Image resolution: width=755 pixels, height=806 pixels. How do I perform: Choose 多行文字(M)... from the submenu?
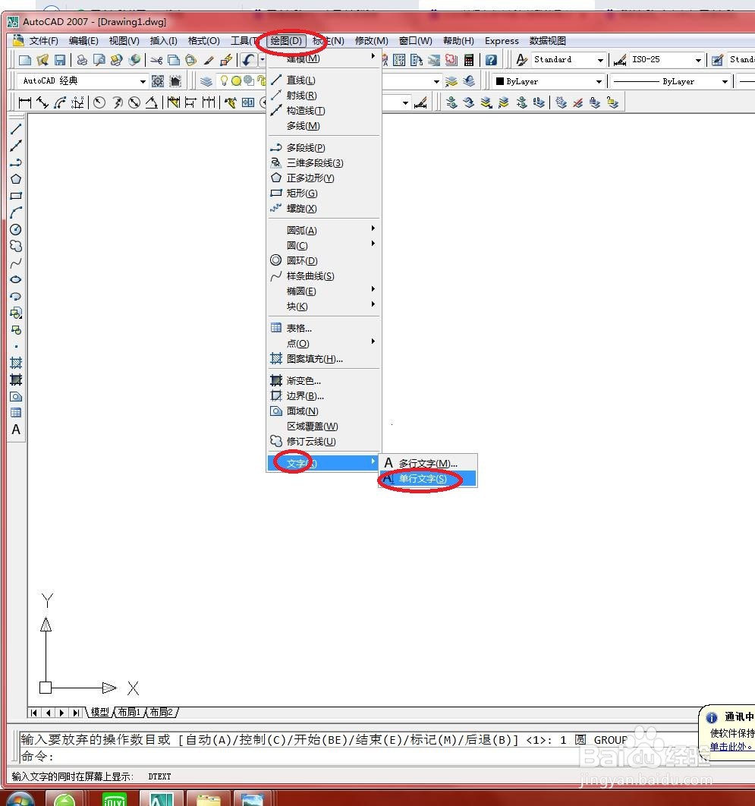pyautogui.click(x=428, y=463)
